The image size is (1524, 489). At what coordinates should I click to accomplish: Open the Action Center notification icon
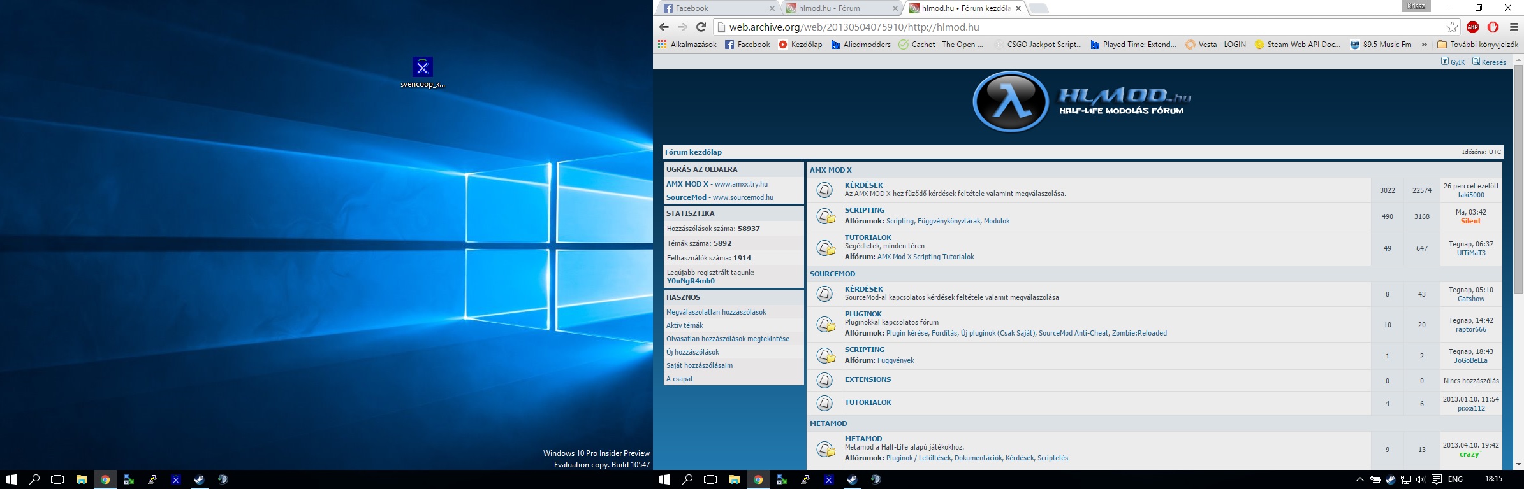tap(1436, 479)
